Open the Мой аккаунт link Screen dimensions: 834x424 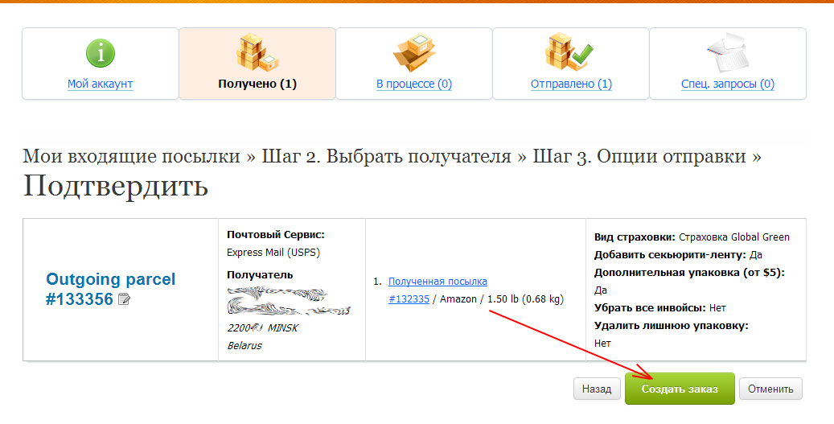click(x=100, y=84)
